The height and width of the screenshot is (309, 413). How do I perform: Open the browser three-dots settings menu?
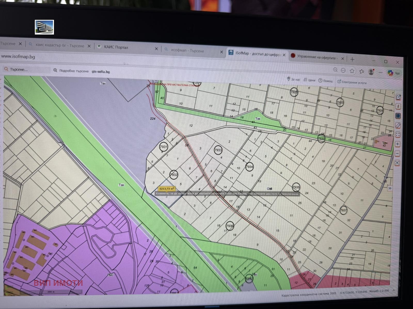point(380,72)
